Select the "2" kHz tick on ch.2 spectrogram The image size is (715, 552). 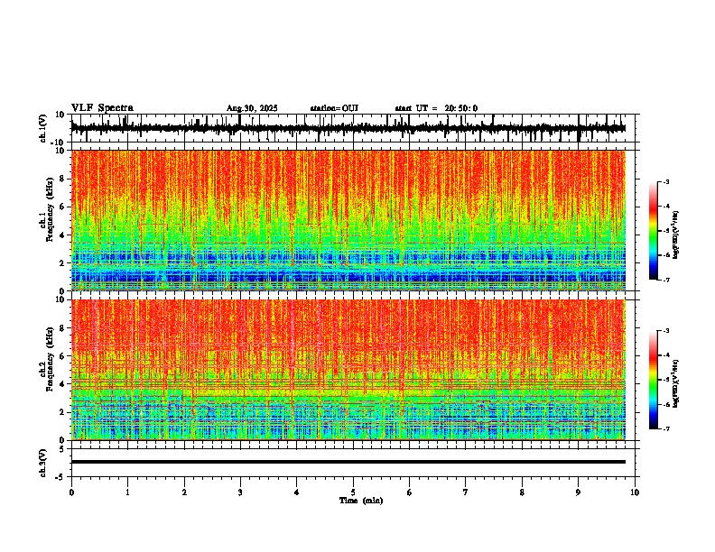point(63,412)
